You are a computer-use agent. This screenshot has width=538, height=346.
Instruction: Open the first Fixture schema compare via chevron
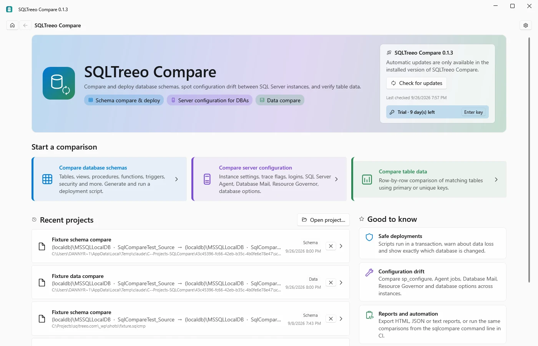[341, 246]
